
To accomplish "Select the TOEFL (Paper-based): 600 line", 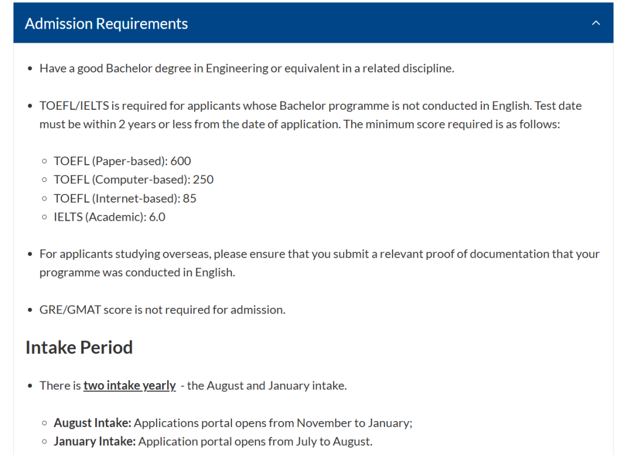I will coord(122,161).
